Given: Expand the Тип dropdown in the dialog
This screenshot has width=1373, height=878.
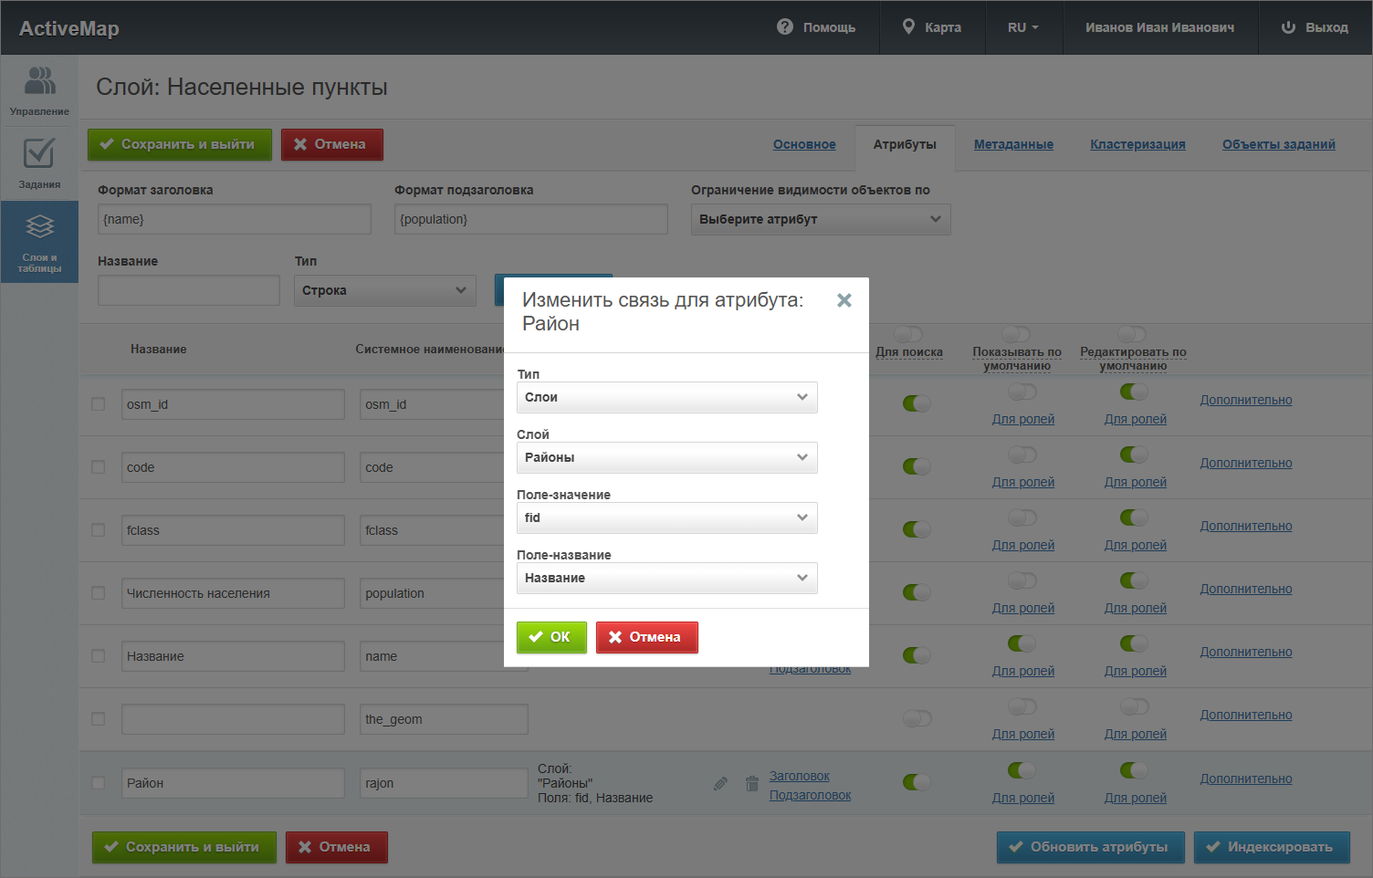Looking at the screenshot, I should click(666, 397).
